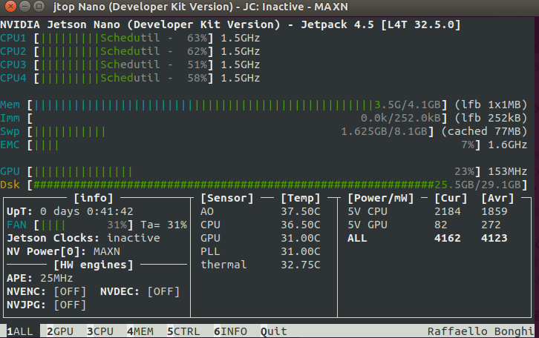Image resolution: width=539 pixels, height=338 pixels.
Task: Click the [info] panel header
Action: (x=94, y=199)
